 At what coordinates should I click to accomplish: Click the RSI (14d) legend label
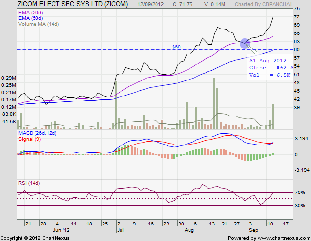(x=29, y=183)
